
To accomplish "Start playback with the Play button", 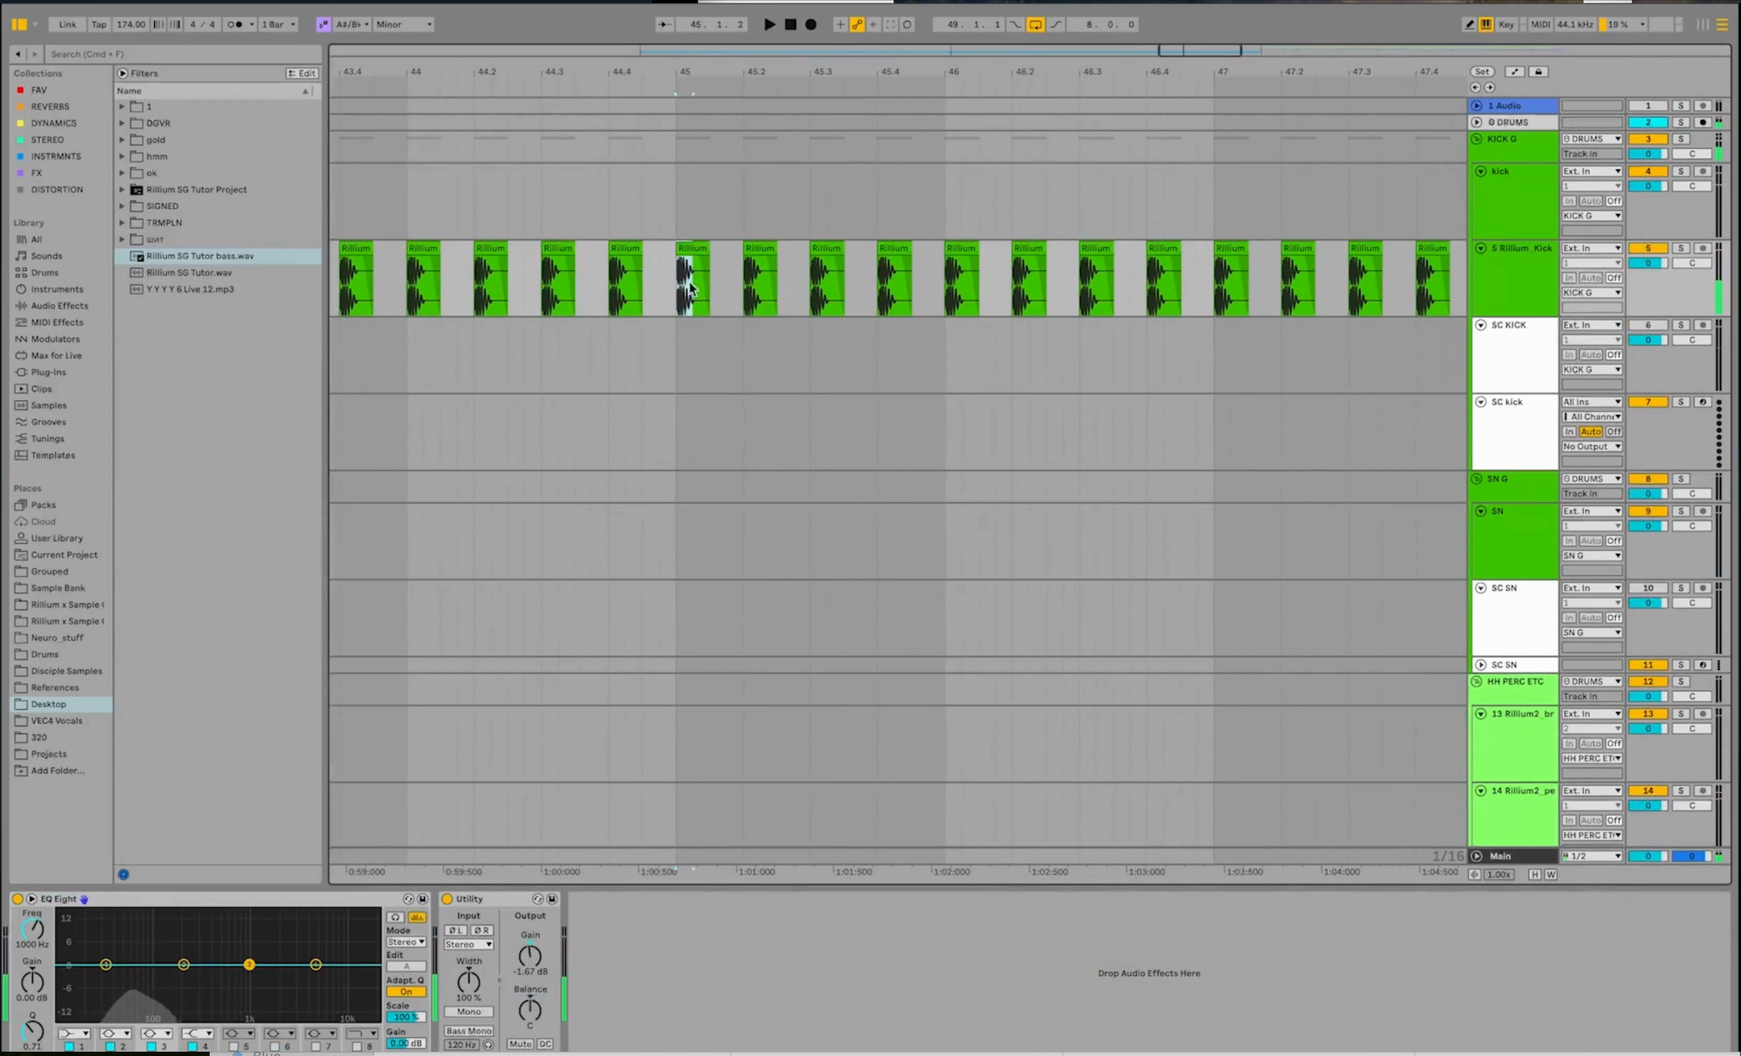I will coord(769,25).
